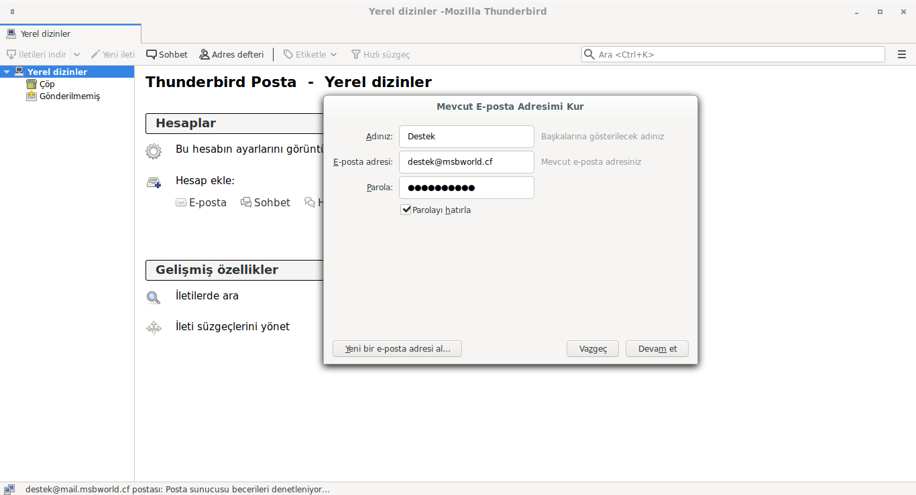This screenshot has width=916, height=495.
Task: Click the Mevcut E-posta Adresimi Kur title
Action: (510, 107)
